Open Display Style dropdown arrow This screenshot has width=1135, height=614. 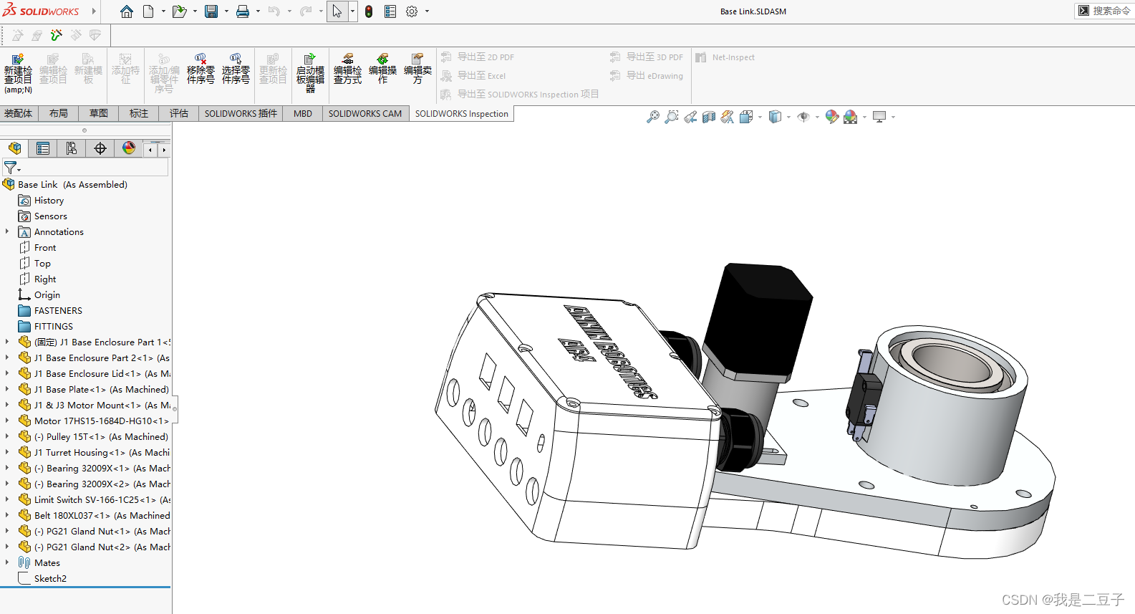click(788, 117)
